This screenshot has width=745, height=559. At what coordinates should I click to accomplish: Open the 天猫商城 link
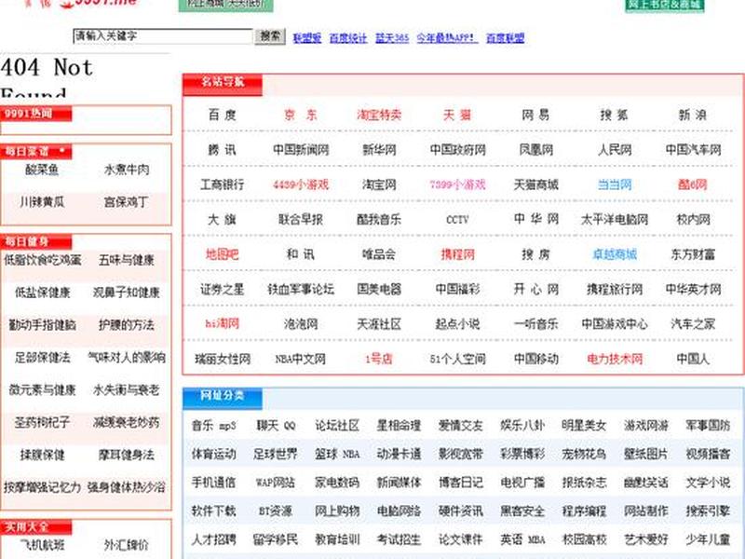(x=536, y=184)
